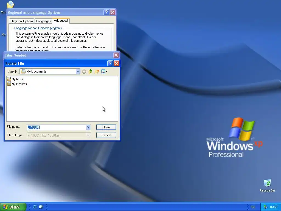Launch the second quick launch icon
Image resolution: width=281 pixels, height=211 pixels.
[x=41, y=207]
